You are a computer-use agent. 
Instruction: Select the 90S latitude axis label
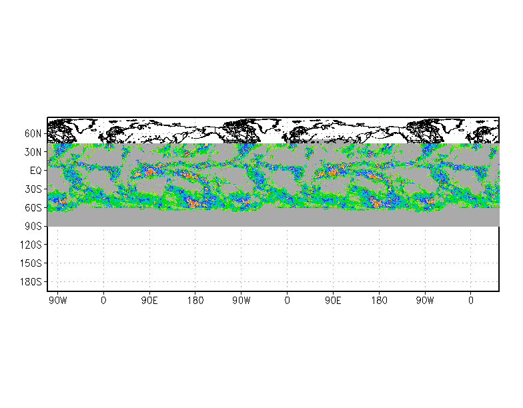tap(33, 227)
